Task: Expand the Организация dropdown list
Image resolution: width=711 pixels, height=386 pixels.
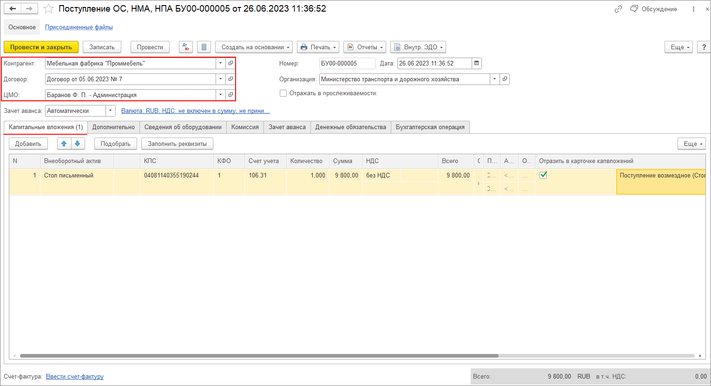Action: coord(494,79)
